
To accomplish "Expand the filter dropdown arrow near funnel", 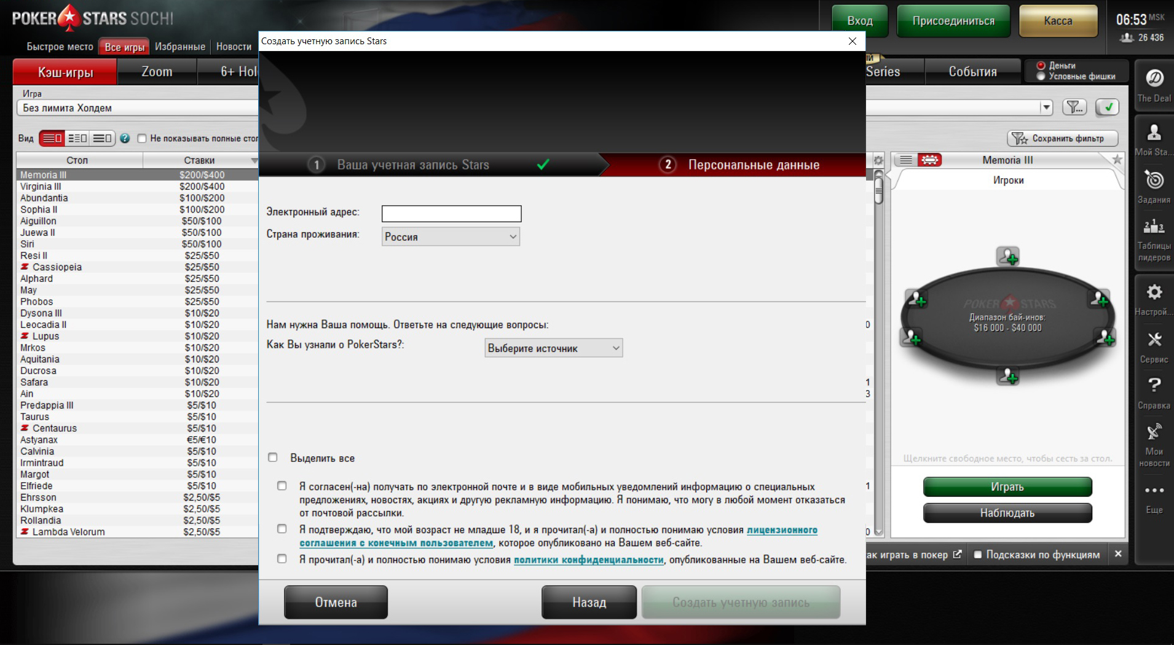I will click(x=1046, y=107).
